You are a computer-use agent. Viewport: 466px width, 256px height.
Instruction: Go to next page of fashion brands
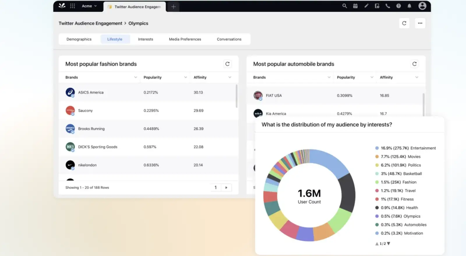[x=226, y=187]
